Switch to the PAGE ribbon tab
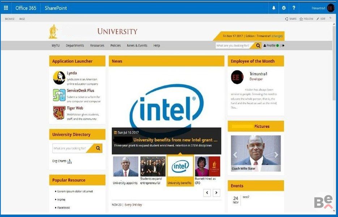The image size is (338, 217). (22, 19)
